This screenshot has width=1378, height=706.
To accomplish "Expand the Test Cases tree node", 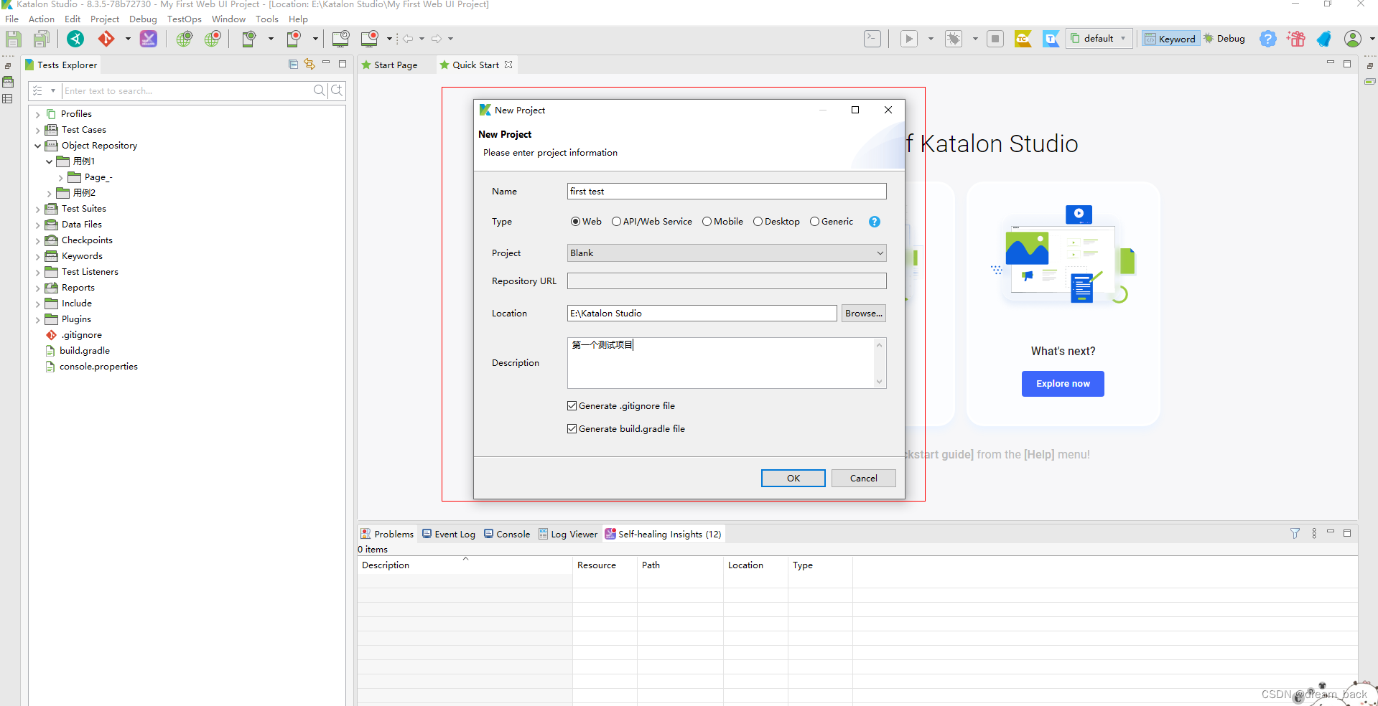I will pos(38,130).
